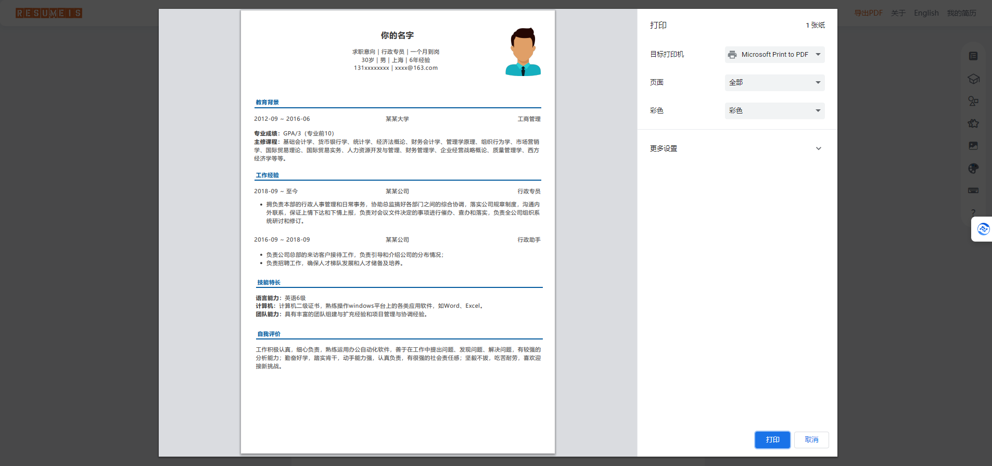Click the 某某大学 university name
The image size is (992, 466).
[397, 119]
